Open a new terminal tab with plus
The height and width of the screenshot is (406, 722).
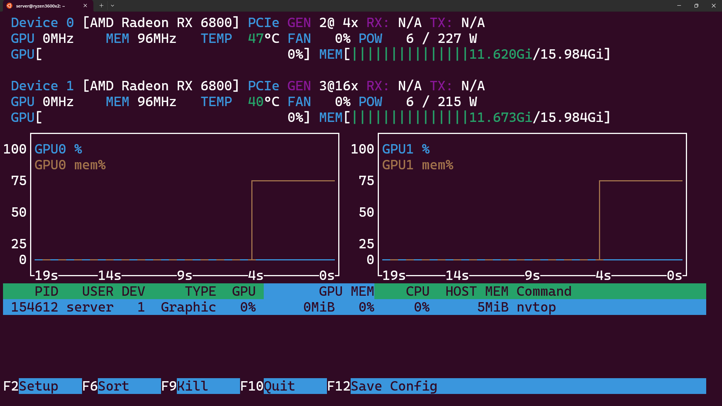coord(101,6)
